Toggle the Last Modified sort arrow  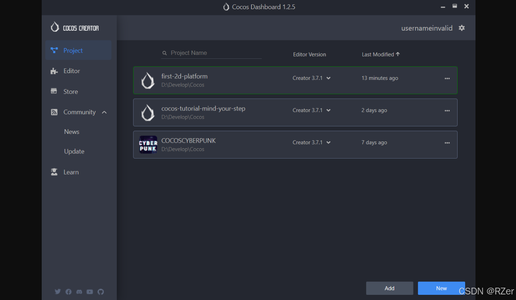[398, 54]
